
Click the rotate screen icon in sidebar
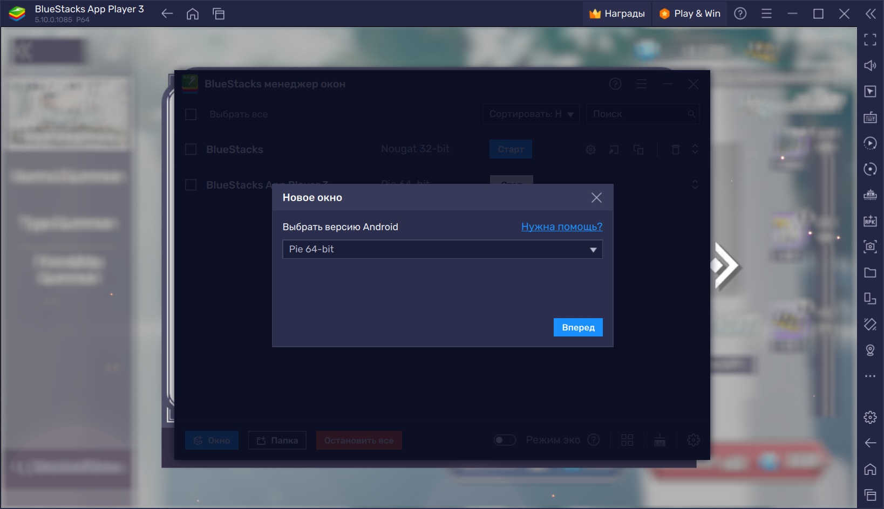(x=870, y=298)
